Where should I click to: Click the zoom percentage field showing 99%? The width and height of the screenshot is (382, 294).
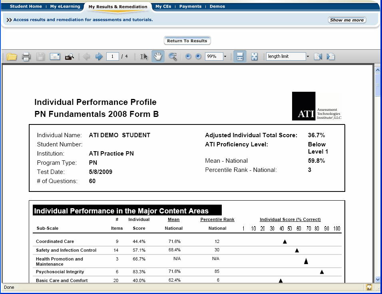(x=214, y=56)
